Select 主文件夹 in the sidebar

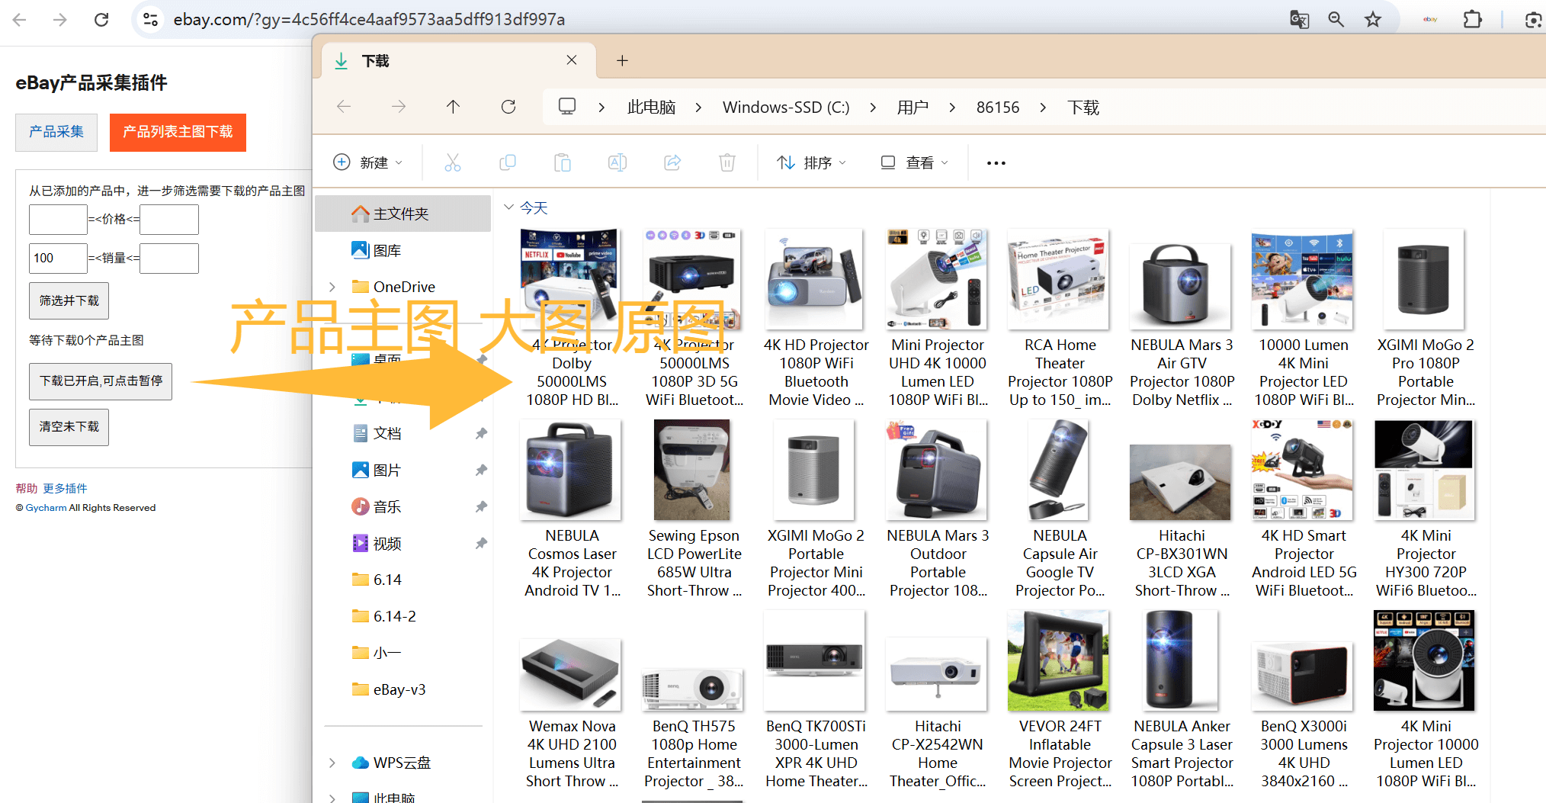click(403, 214)
